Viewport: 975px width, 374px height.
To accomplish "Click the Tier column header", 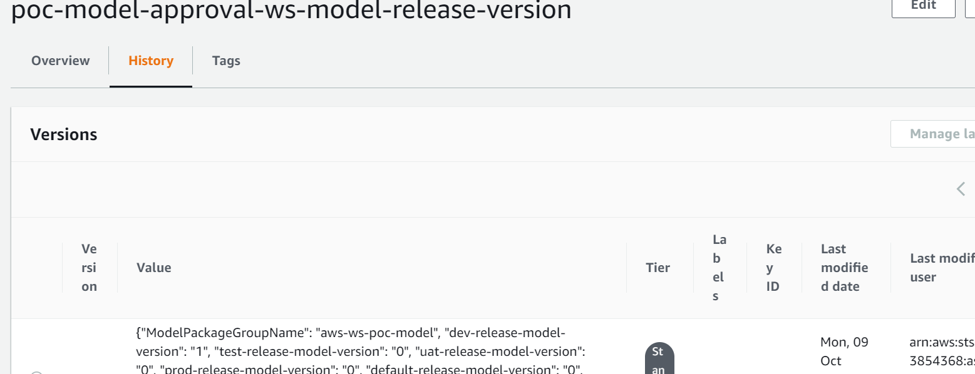I will [658, 267].
